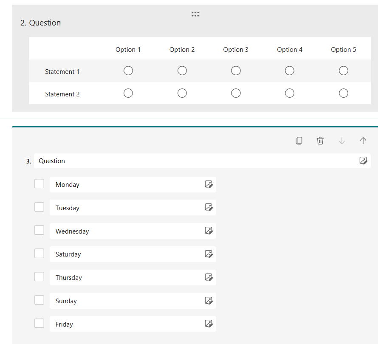Click the move-down arrow icon for question 3
The width and height of the screenshot is (378, 344).
(341, 141)
